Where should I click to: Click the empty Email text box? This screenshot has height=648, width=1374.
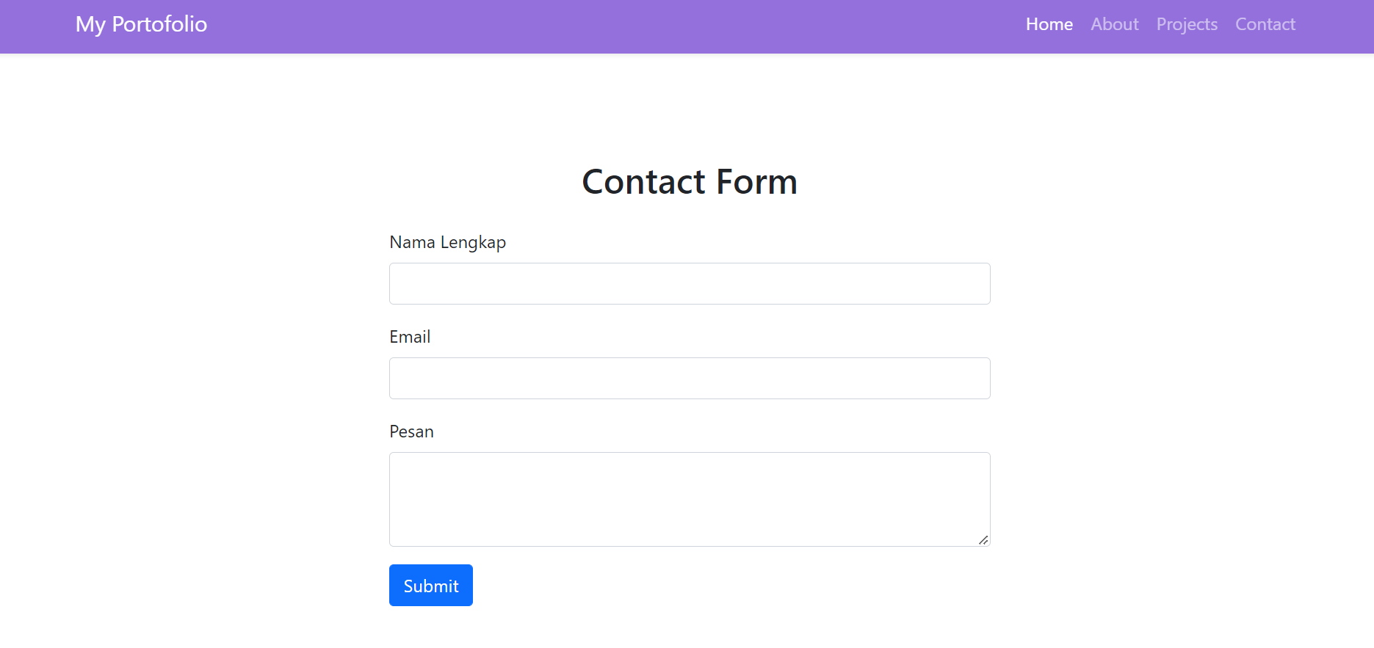689,378
